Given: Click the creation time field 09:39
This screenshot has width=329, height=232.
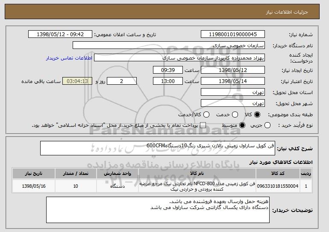Looking at the screenshot, I should pyautogui.click(x=168, y=70).
